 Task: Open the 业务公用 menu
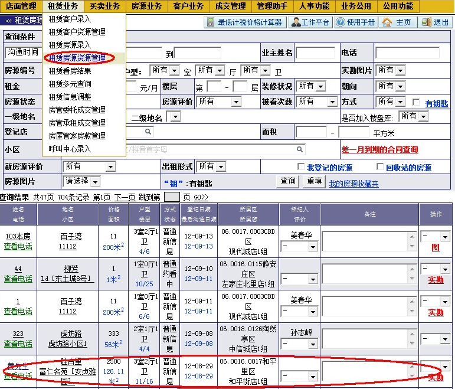pyautogui.click(x=356, y=6)
